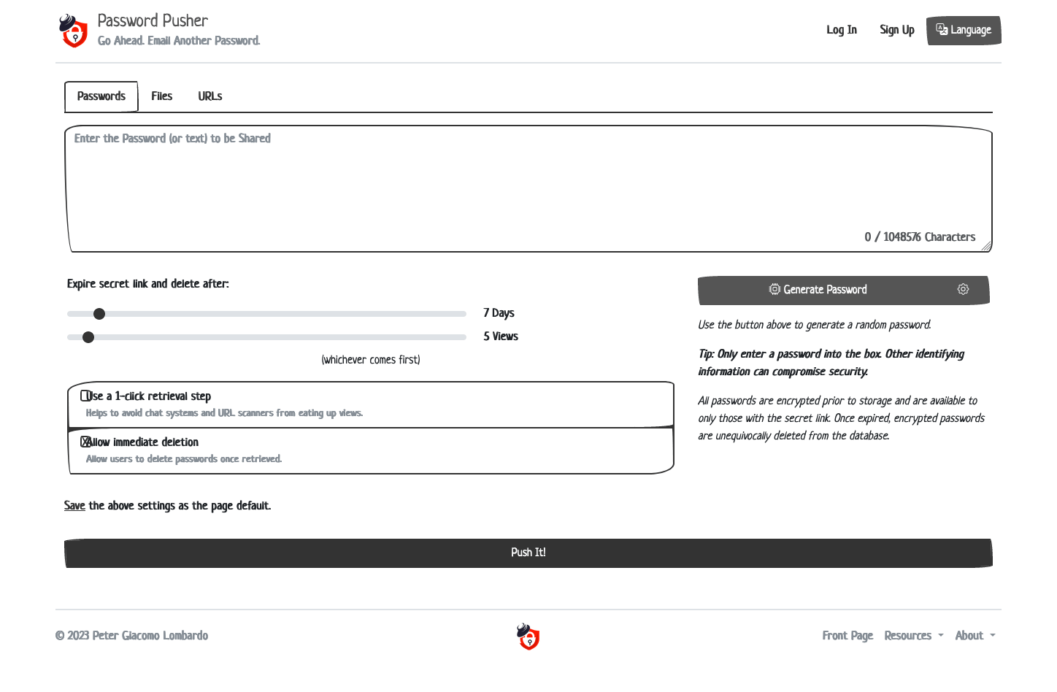
Task: Uncheck Allow immediate deletion checkbox
Action: tap(85, 442)
